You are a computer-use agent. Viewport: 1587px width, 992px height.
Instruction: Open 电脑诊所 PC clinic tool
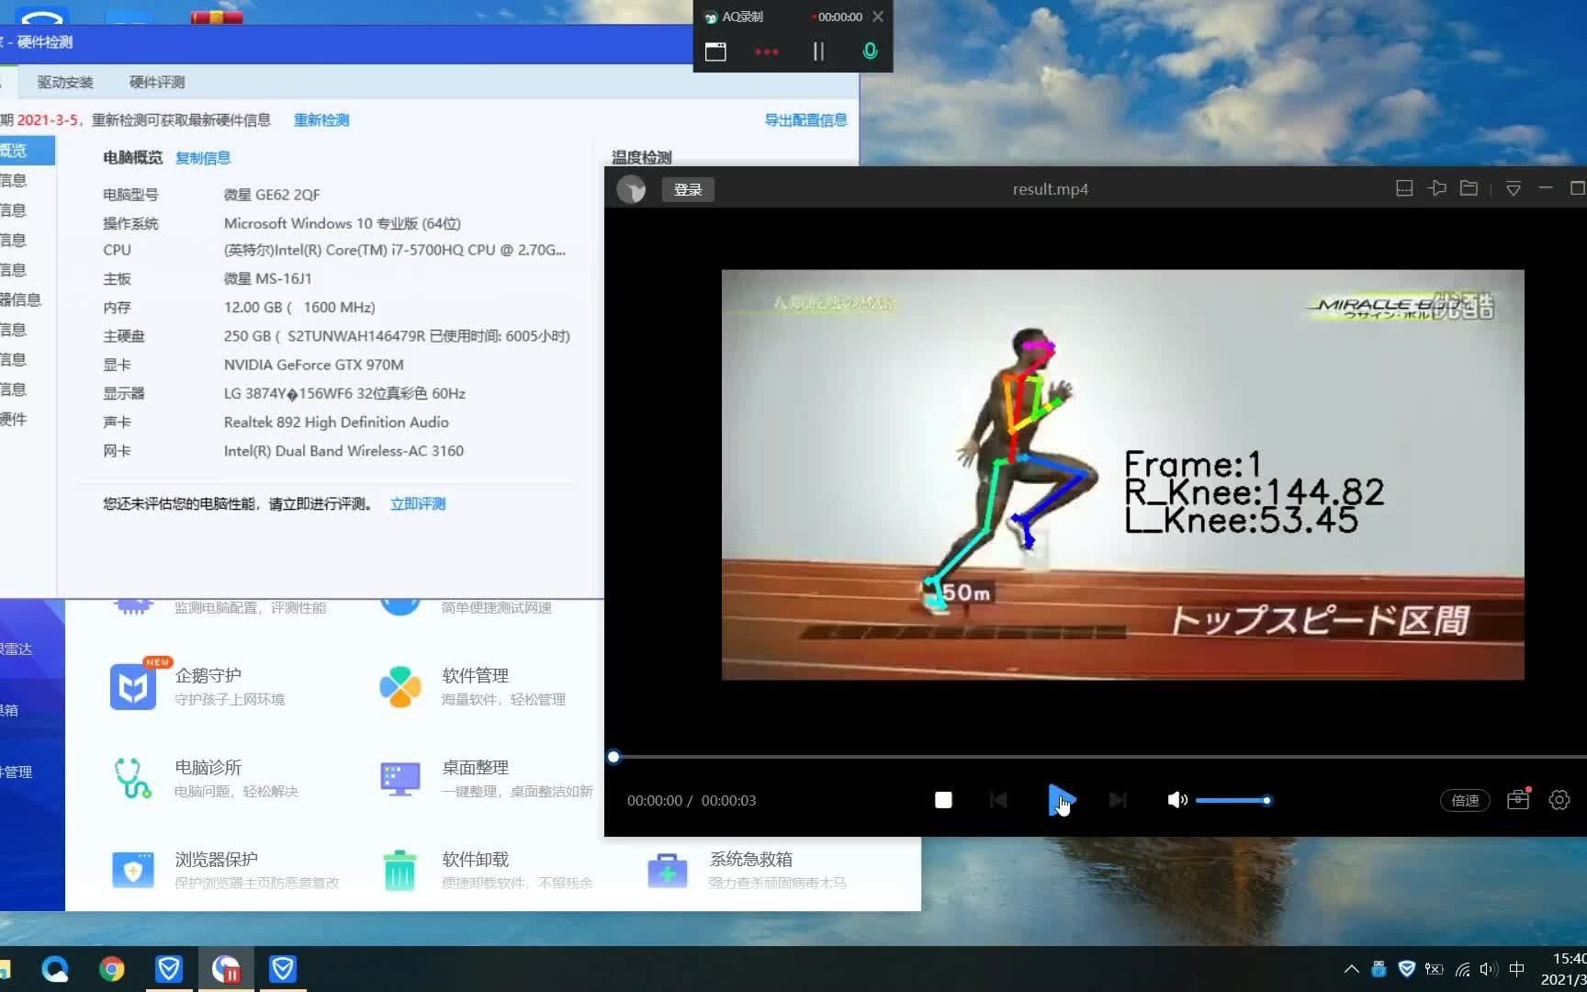(x=207, y=778)
